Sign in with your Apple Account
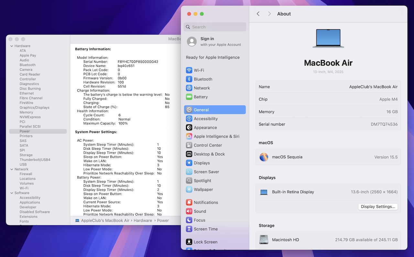The height and width of the screenshot is (257, 414). click(x=215, y=42)
